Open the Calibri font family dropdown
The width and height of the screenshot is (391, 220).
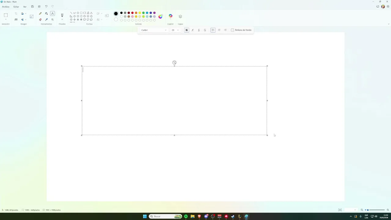(154, 30)
